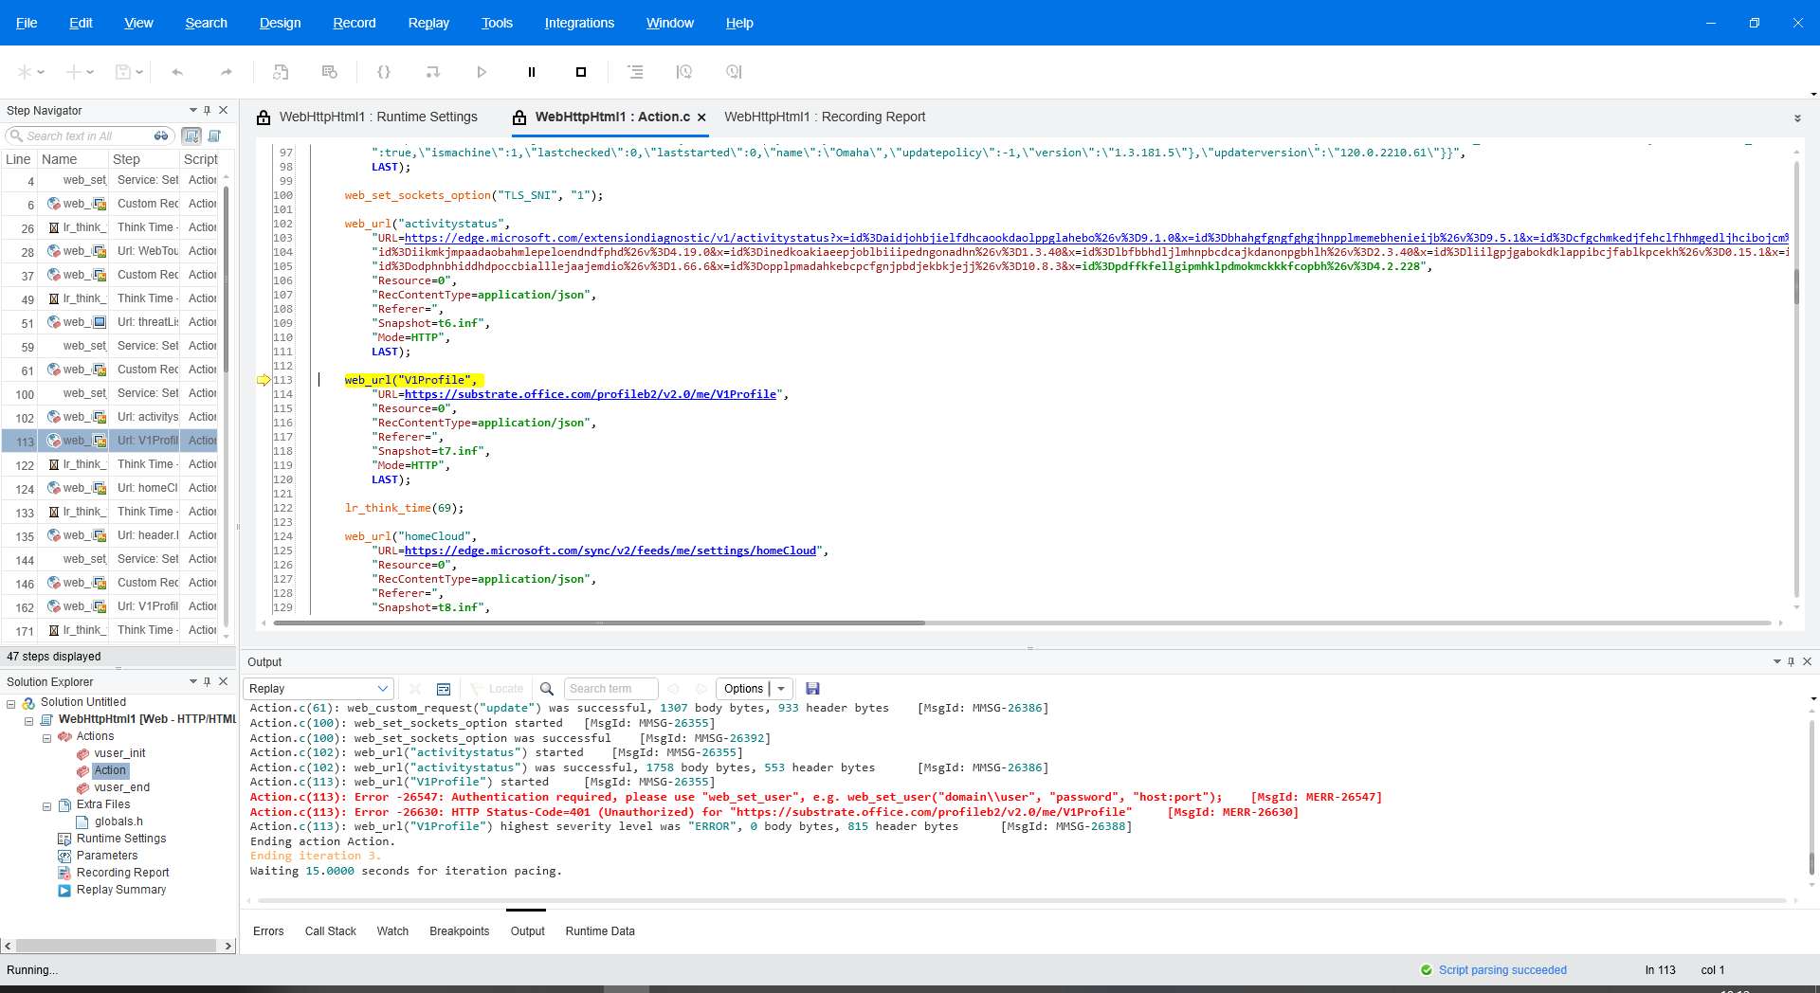Toggle the first Step Navigator filter button
Image resolution: width=1820 pixels, height=993 pixels.
point(191,136)
